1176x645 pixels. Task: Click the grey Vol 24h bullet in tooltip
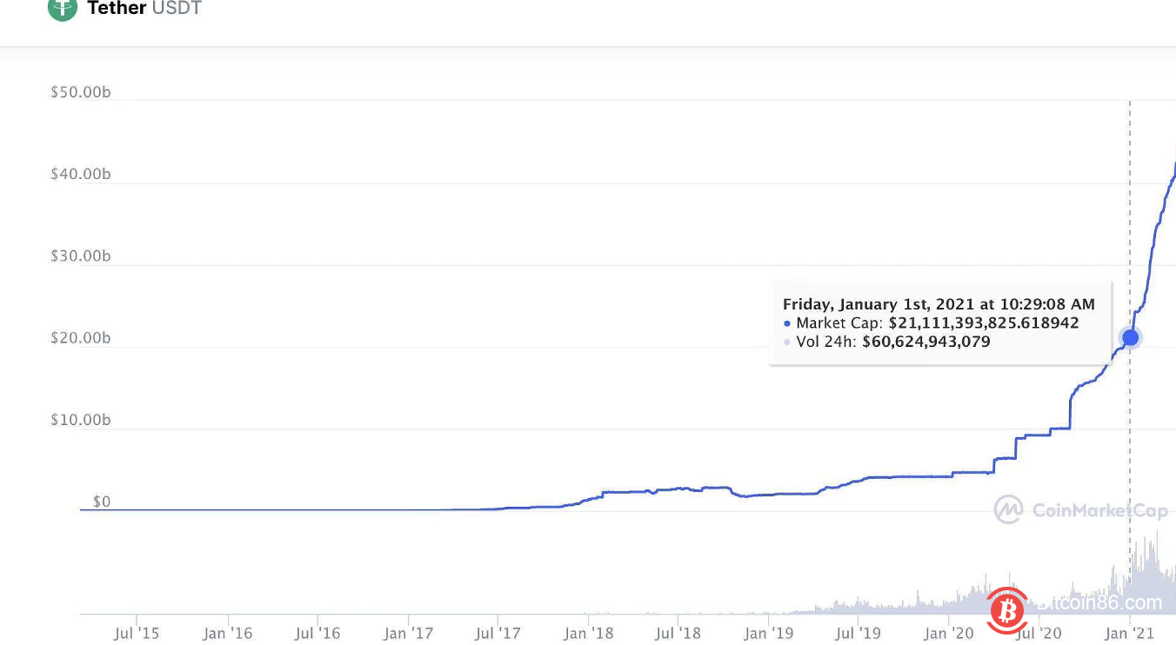pos(787,342)
